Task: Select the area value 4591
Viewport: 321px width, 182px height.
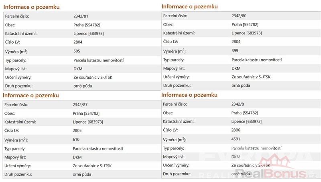Action: pyautogui.click(x=237, y=139)
